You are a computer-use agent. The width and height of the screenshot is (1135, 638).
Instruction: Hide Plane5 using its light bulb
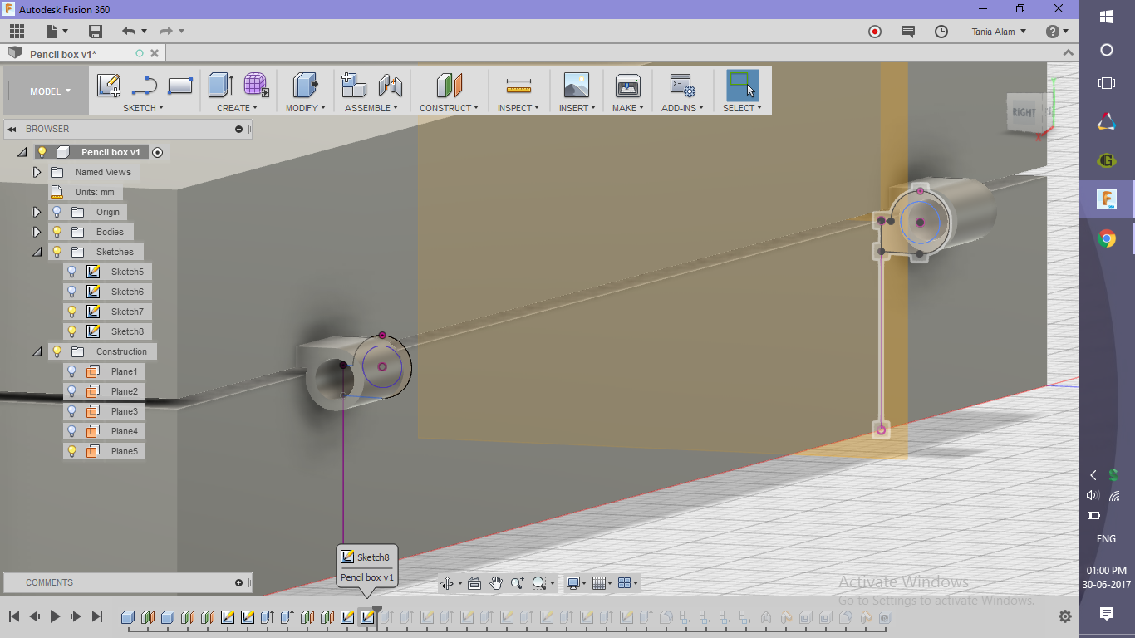coord(72,451)
